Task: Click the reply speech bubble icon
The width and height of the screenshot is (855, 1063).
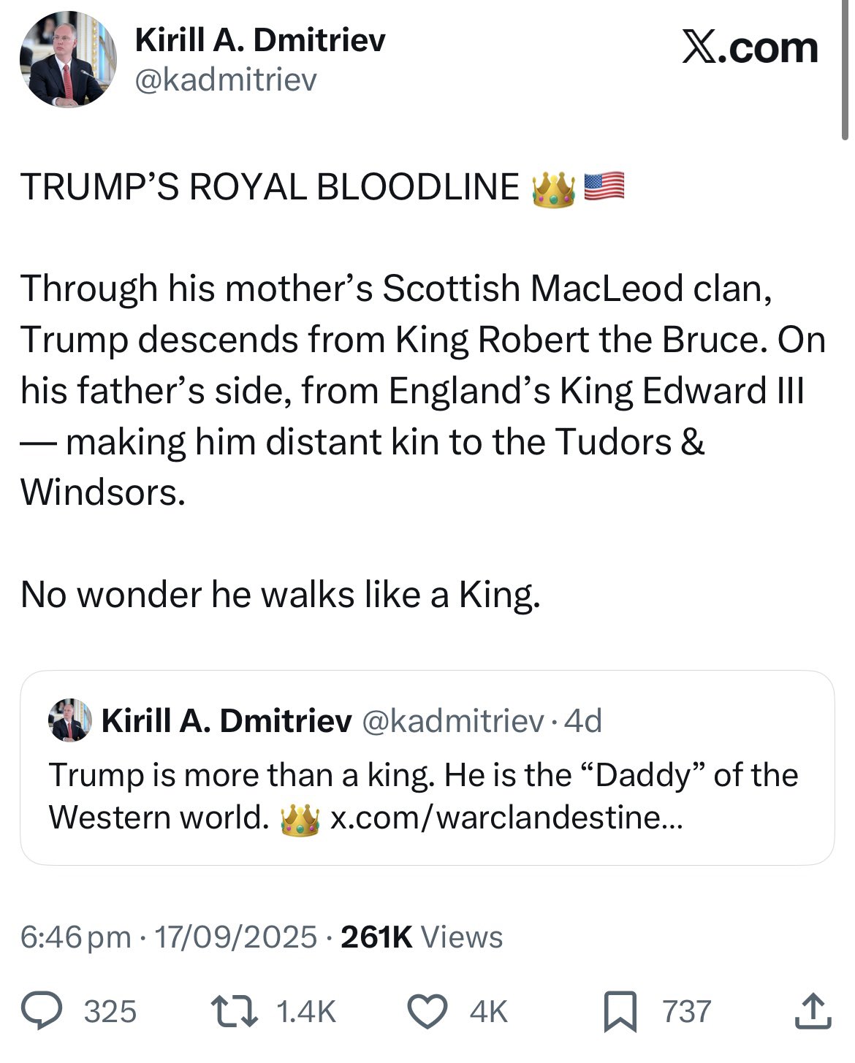Action: [x=41, y=1011]
